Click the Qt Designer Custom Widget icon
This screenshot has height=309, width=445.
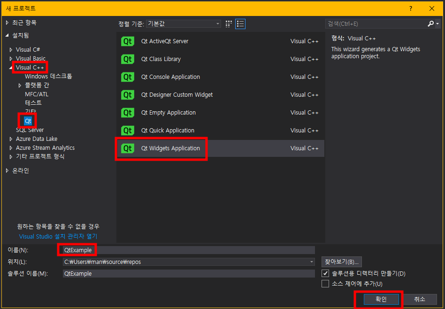pos(128,95)
